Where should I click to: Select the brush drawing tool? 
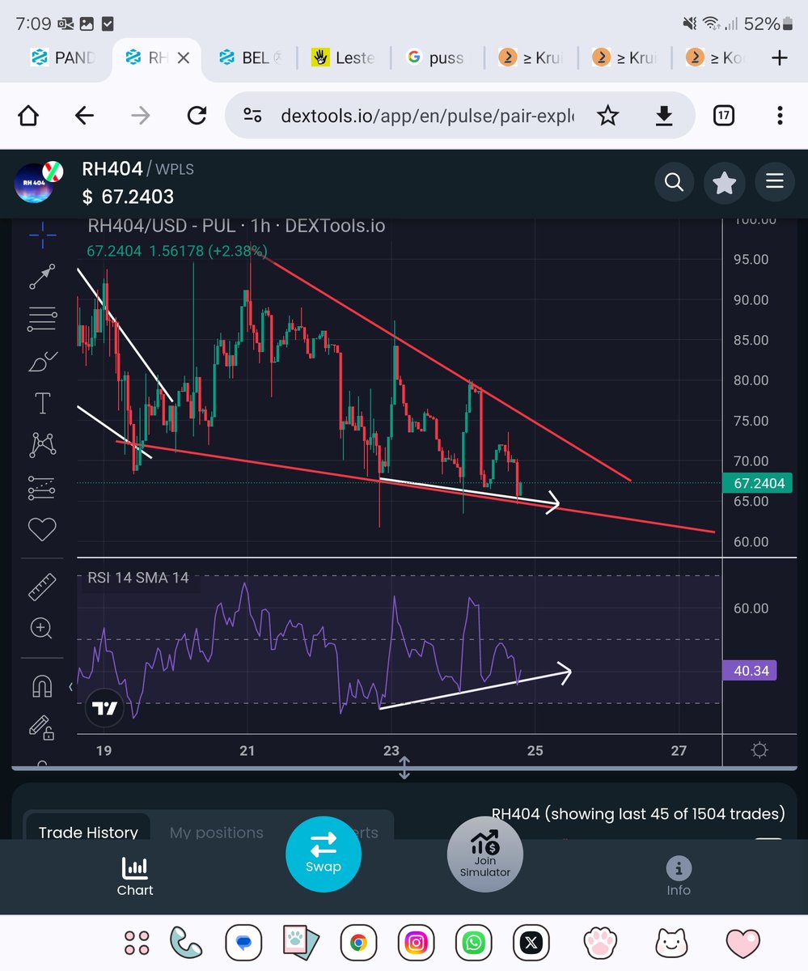[x=42, y=361]
